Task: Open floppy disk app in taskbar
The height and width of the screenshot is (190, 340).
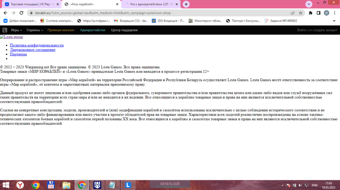Action: tap(51, 185)
